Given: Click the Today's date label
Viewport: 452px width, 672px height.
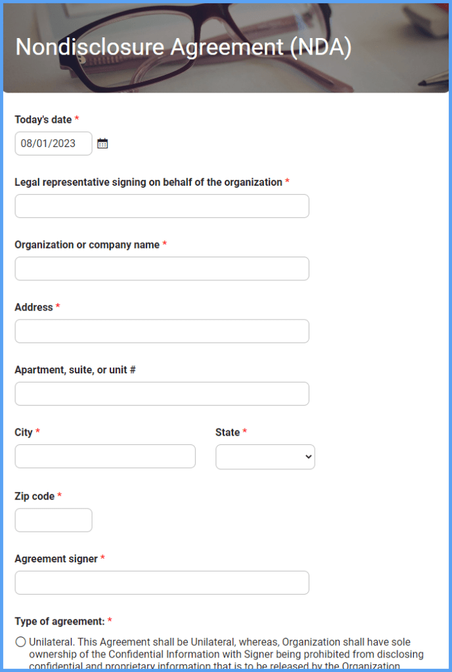Looking at the screenshot, I should [43, 120].
